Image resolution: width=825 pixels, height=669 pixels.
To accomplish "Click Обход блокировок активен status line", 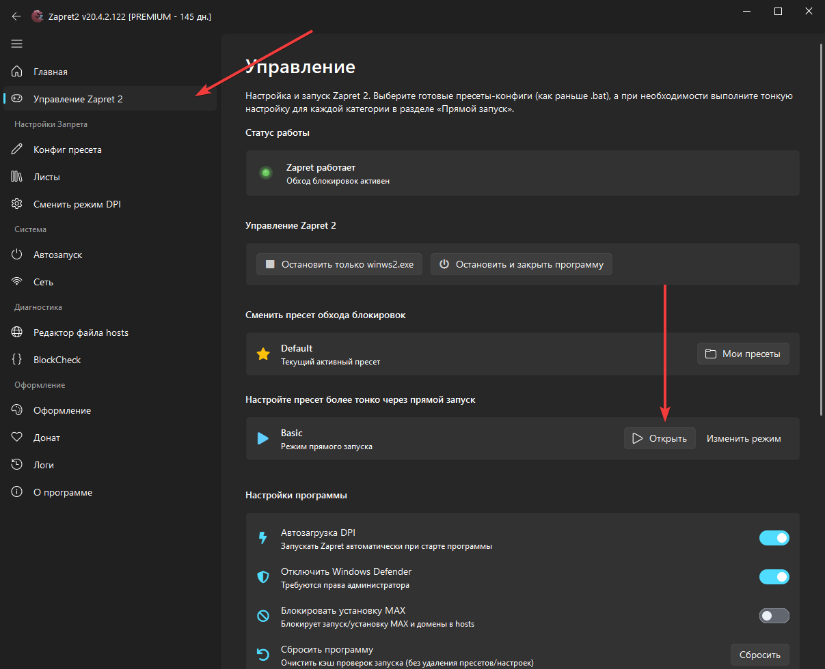I will coord(338,181).
